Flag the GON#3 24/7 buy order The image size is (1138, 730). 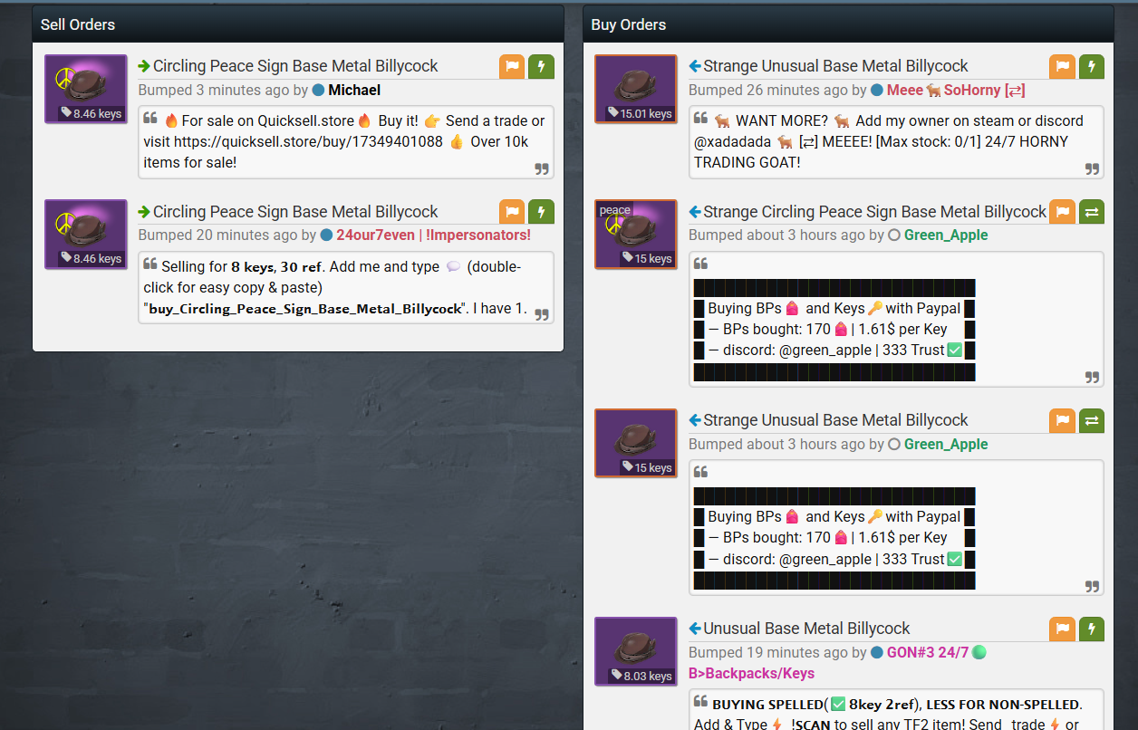pyautogui.click(x=1063, y=629)
